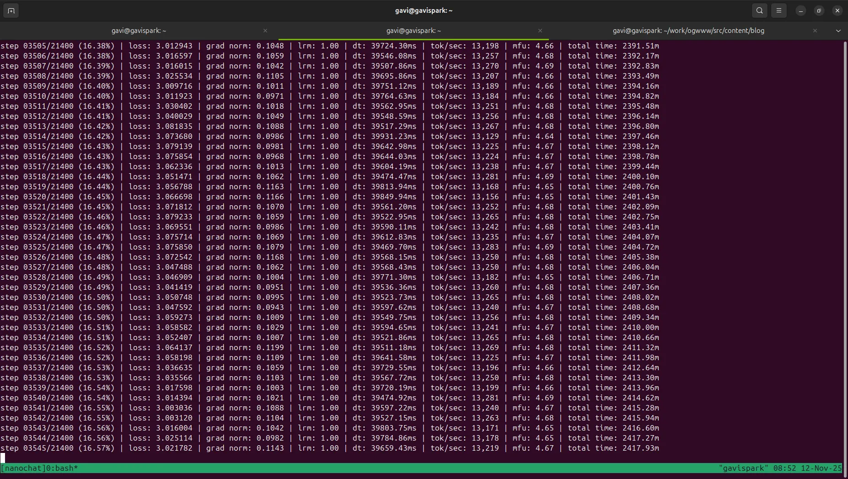Click the new tab icon in the header bar
This screenshot has height=479, width=848.
coord(11,11)
